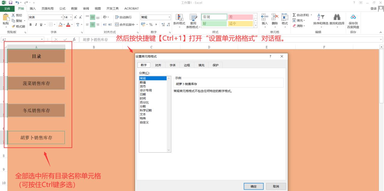Toggle underline formatting
The image size is (384, 191).
pyautogui.click(x=41, y=25)
